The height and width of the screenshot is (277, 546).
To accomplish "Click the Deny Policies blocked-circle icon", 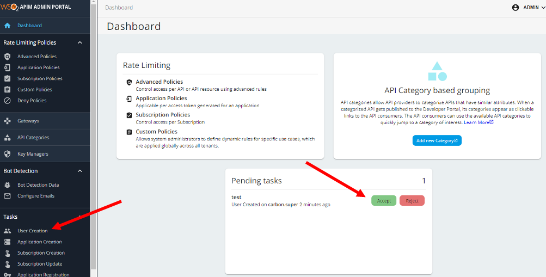I will 7,101.
